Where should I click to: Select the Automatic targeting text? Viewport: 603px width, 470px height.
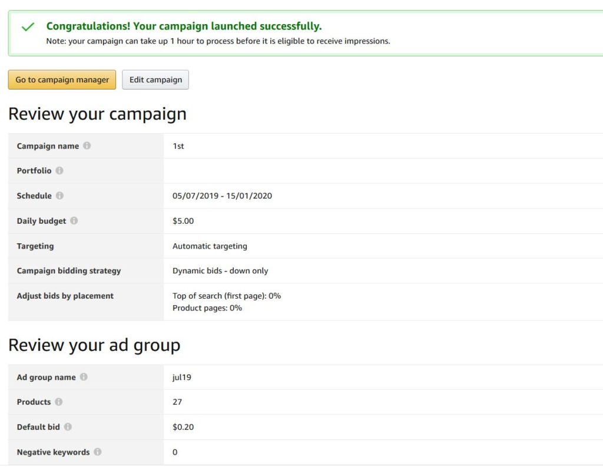tap(210, 246)
